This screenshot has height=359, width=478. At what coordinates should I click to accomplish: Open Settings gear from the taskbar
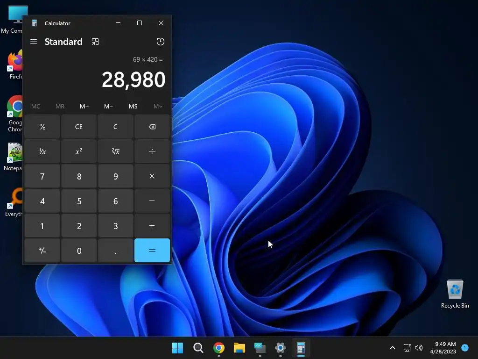(x=281, y=348)
